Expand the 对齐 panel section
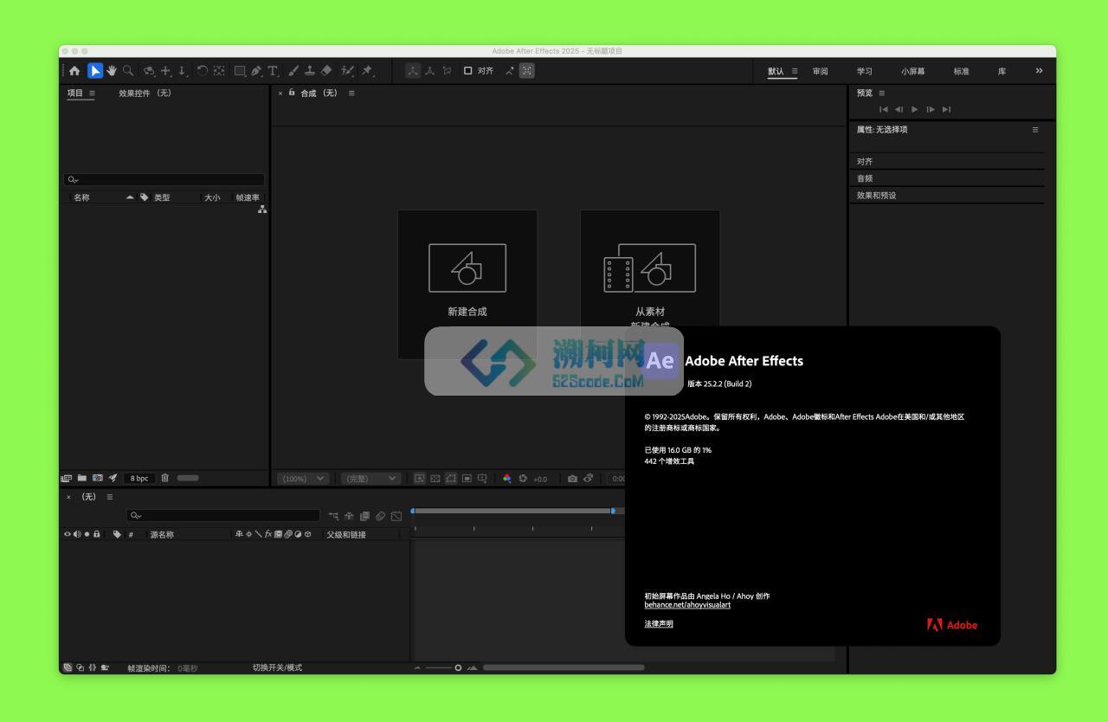 coord(949,161)
